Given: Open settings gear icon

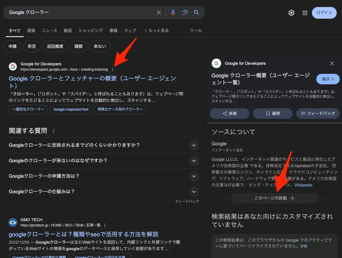Looking at the screenshot, I should tap(291, 13).
